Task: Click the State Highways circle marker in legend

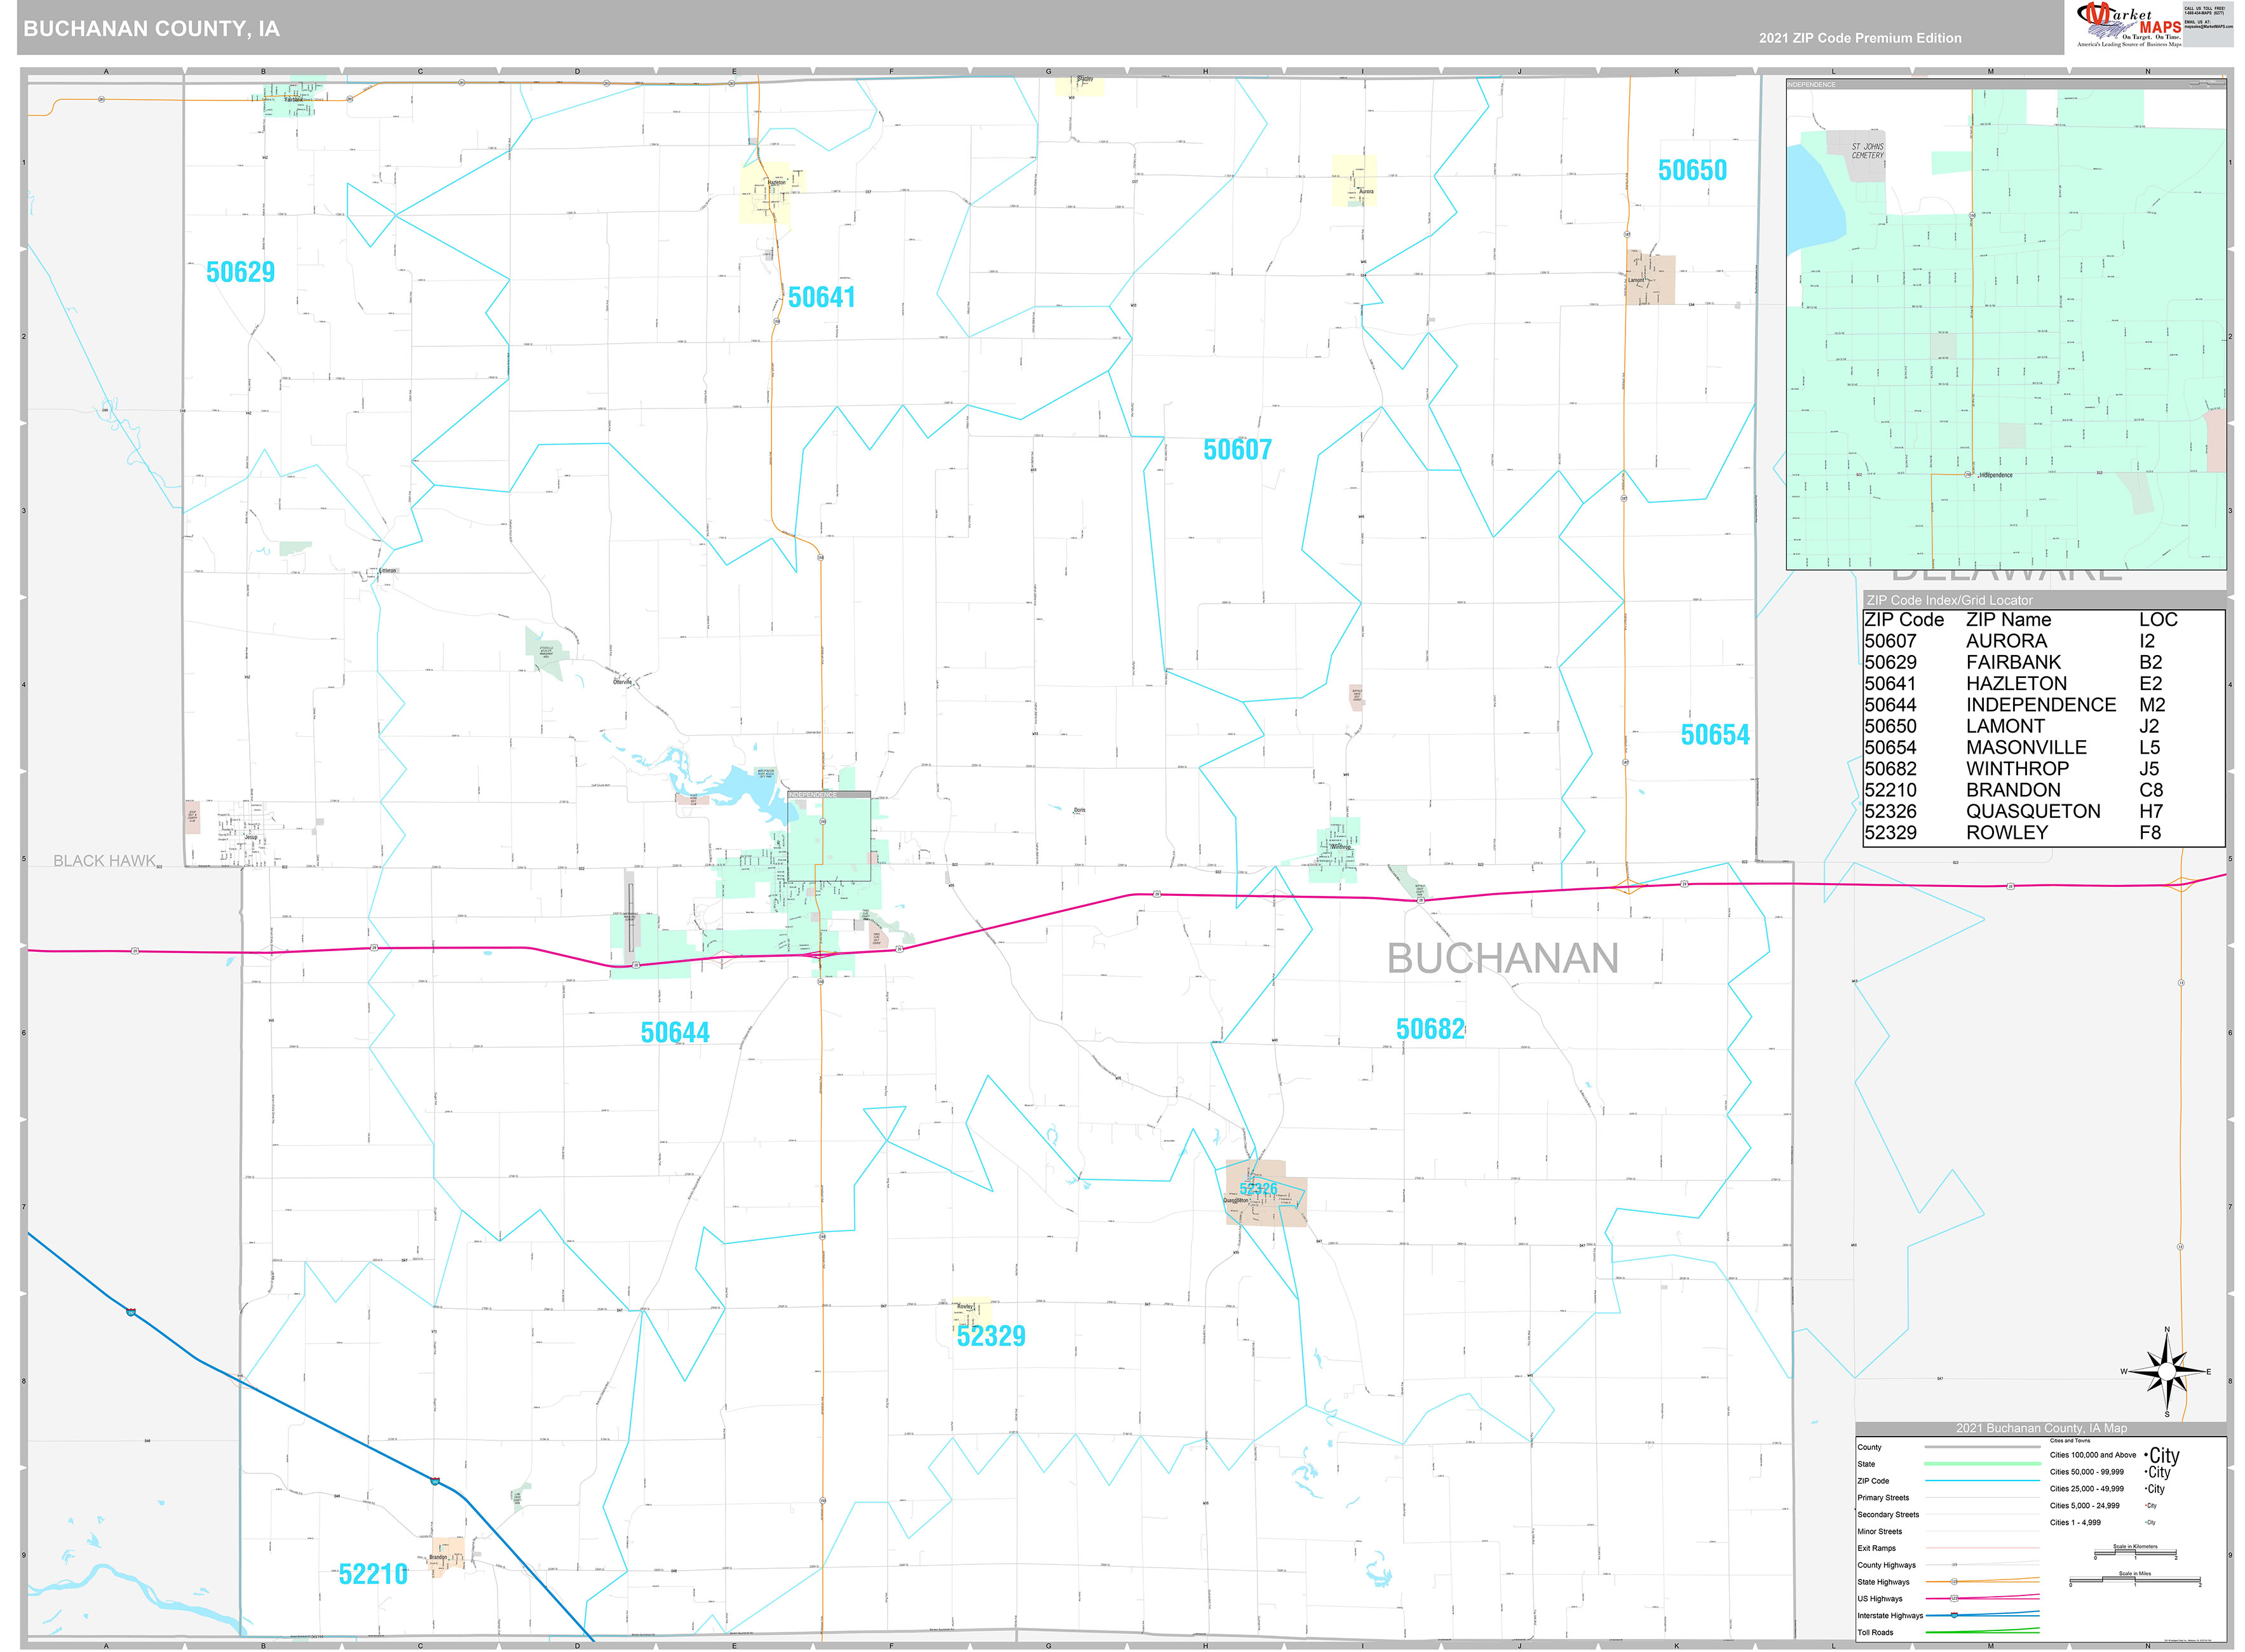Action: pyautogui.click(x=1954, y=1582)
